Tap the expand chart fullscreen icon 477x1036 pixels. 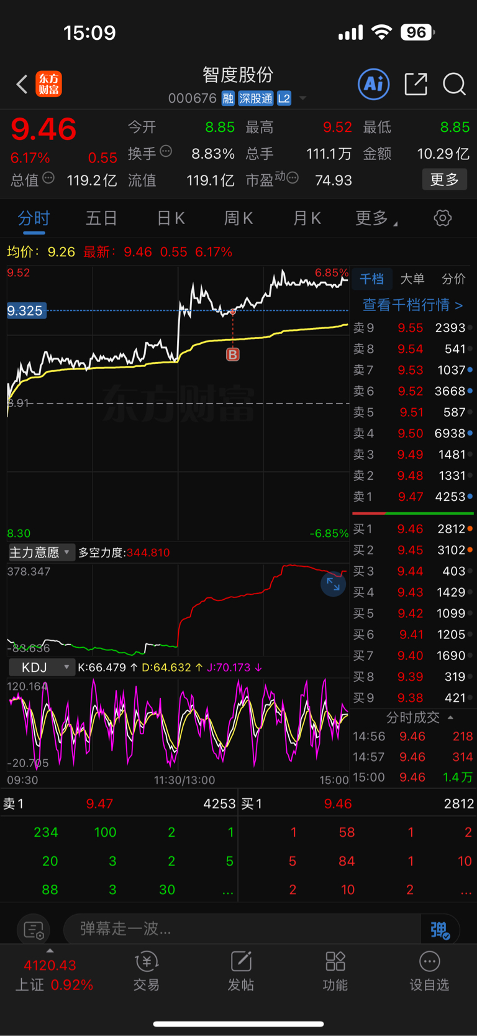coord(333,584)
